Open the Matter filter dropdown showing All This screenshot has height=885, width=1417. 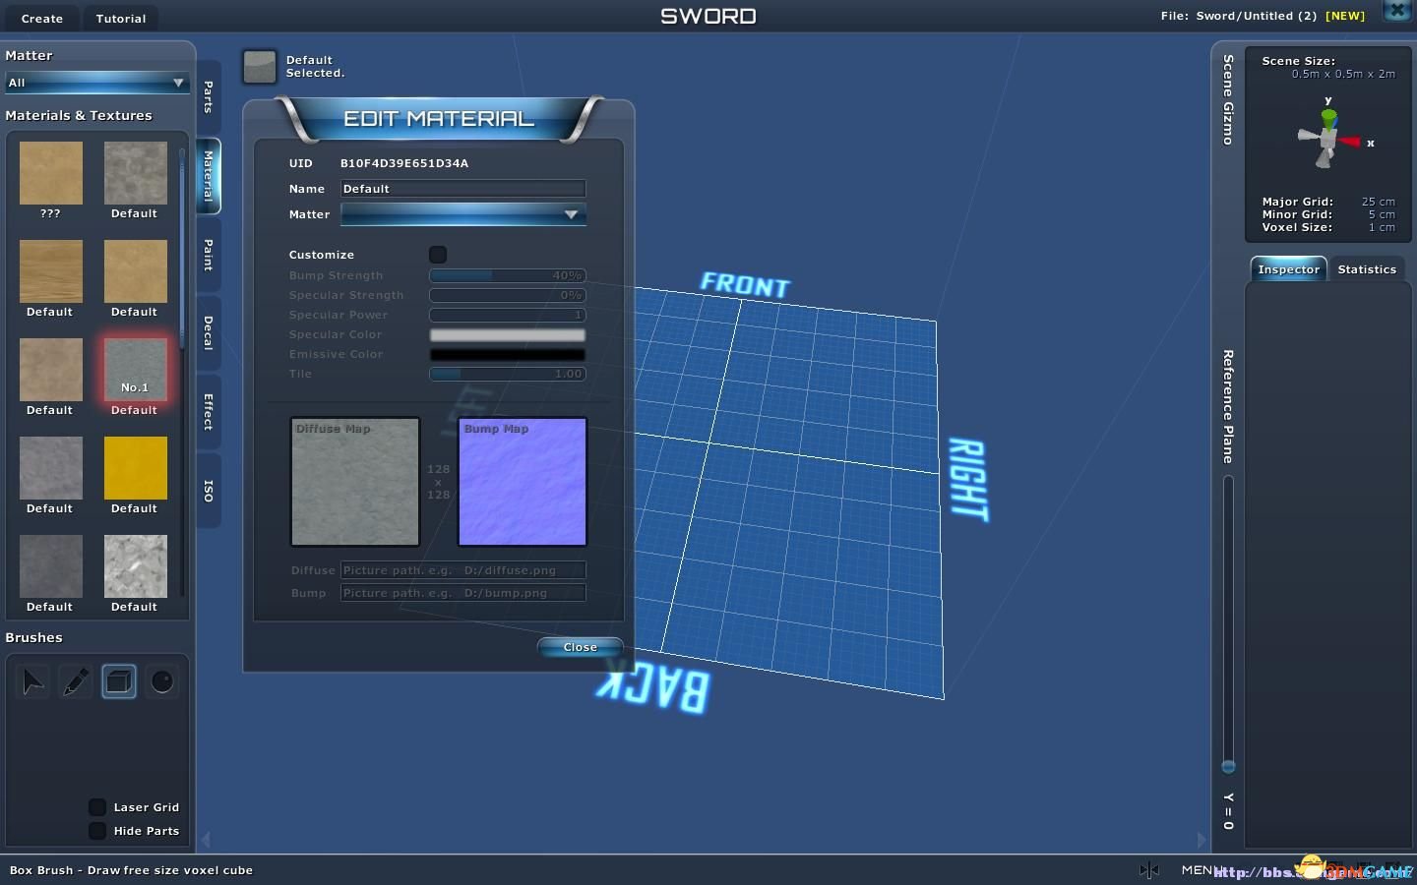(x=96, y=83)
